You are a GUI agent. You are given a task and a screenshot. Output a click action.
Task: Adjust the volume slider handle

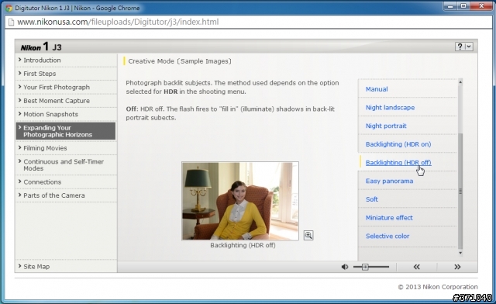tap(365, 267)
